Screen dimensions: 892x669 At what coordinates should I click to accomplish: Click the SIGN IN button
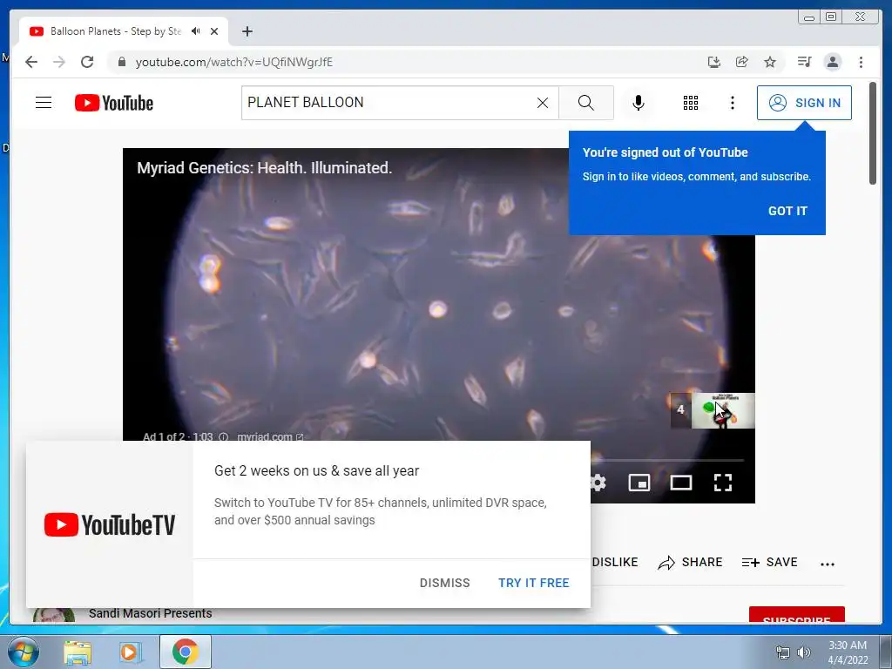804,103
